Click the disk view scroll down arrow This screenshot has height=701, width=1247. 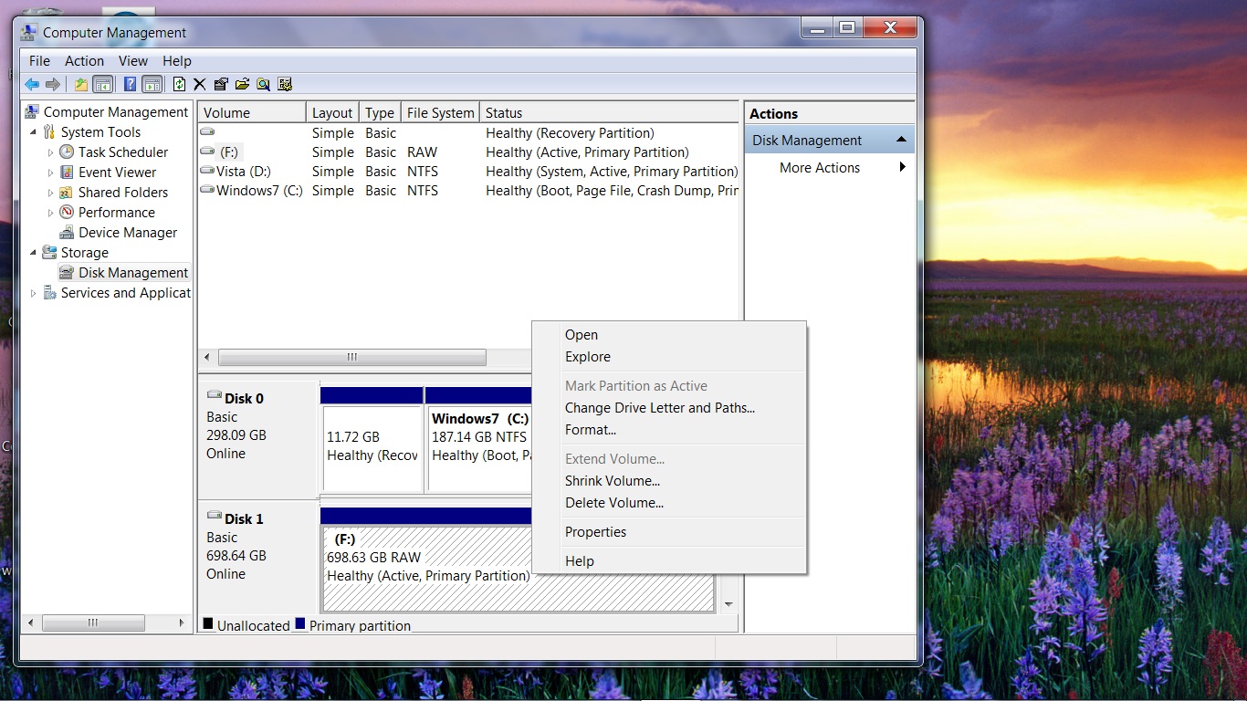tap(728, 604)
